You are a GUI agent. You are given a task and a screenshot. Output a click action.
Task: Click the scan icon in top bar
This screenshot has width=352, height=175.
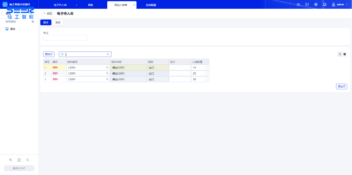click(x=307, y=5)
